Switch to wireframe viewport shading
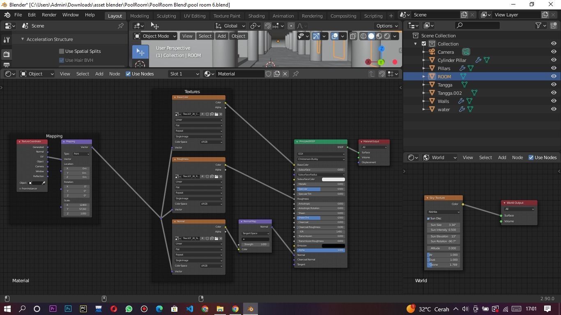Viewport: 561px width, 315px height. point(363,36)
